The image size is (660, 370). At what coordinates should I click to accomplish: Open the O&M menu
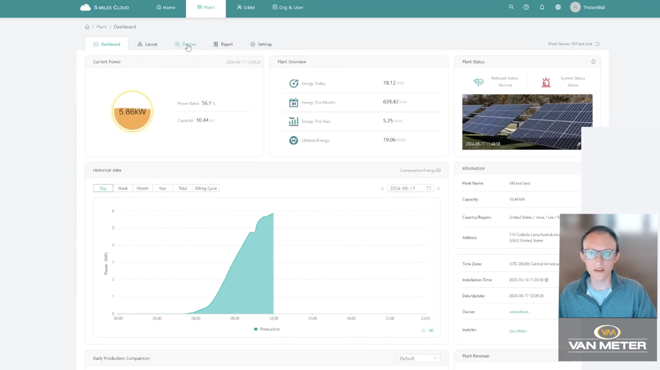click(x=245, y=7)
